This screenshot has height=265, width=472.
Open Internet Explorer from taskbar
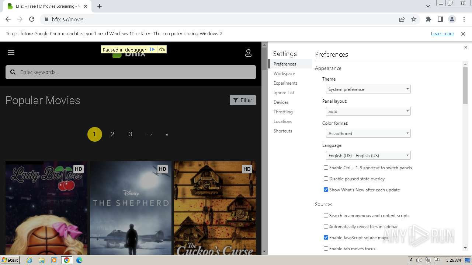[x=29, y=260]
